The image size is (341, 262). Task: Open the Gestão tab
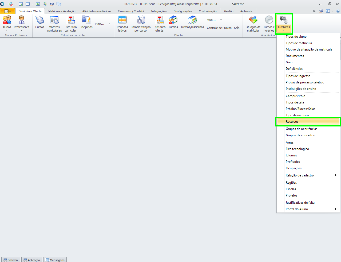pyautogui.click(x=229, y=11)
